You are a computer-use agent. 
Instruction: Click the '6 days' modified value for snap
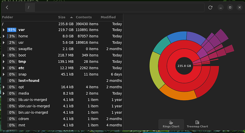(x=116, y=74)
